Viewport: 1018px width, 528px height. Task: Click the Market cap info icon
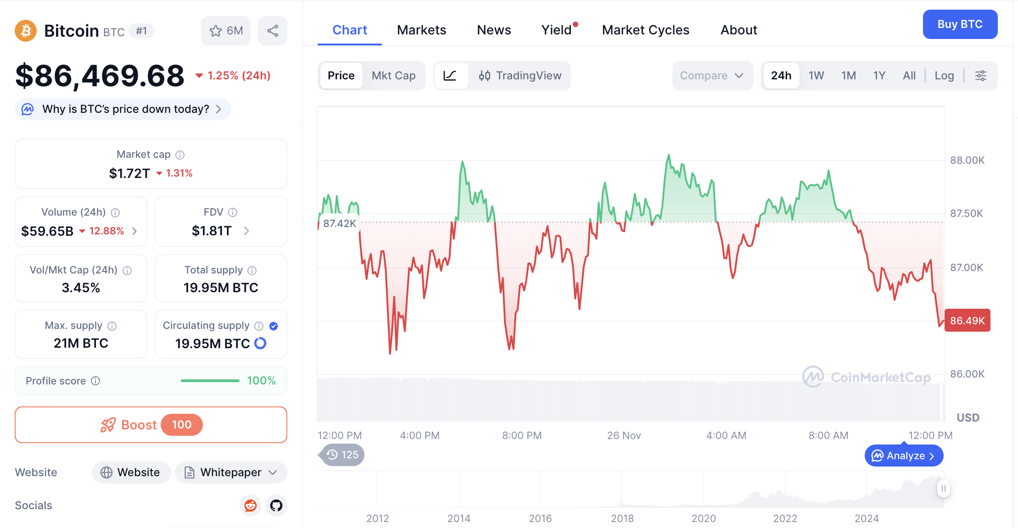(x=180, y=155)
